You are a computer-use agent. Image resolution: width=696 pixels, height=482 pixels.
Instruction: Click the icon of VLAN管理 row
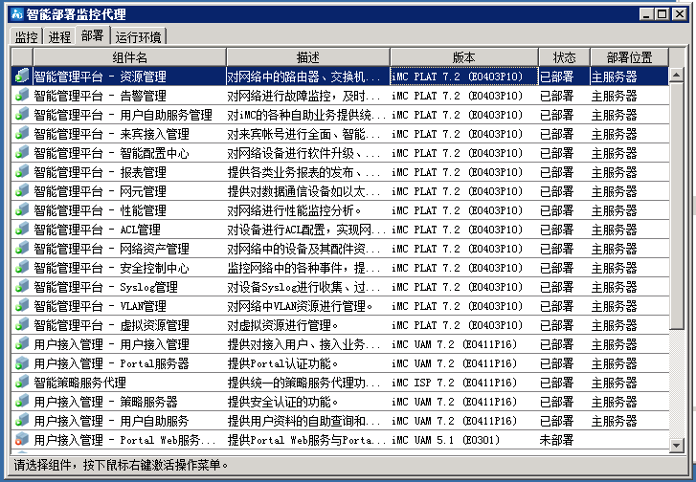[x=22, y=305]
